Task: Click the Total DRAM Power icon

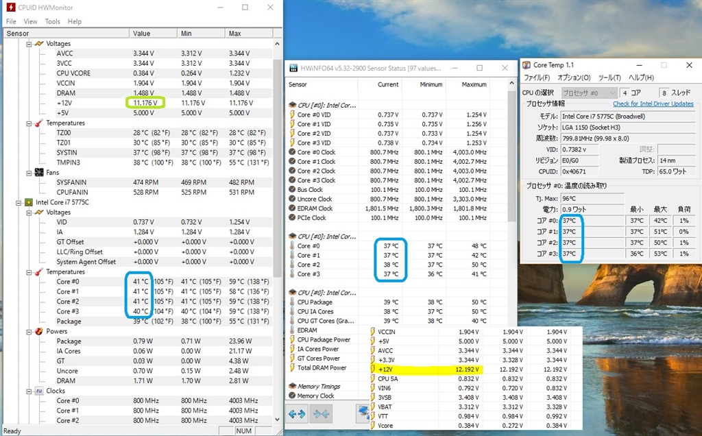Action: point(292,368)
